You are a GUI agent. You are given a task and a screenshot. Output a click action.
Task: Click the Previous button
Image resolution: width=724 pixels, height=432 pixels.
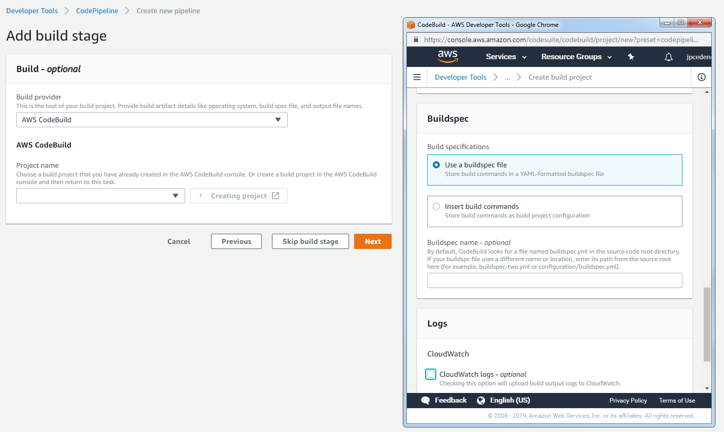click(236, 241)
